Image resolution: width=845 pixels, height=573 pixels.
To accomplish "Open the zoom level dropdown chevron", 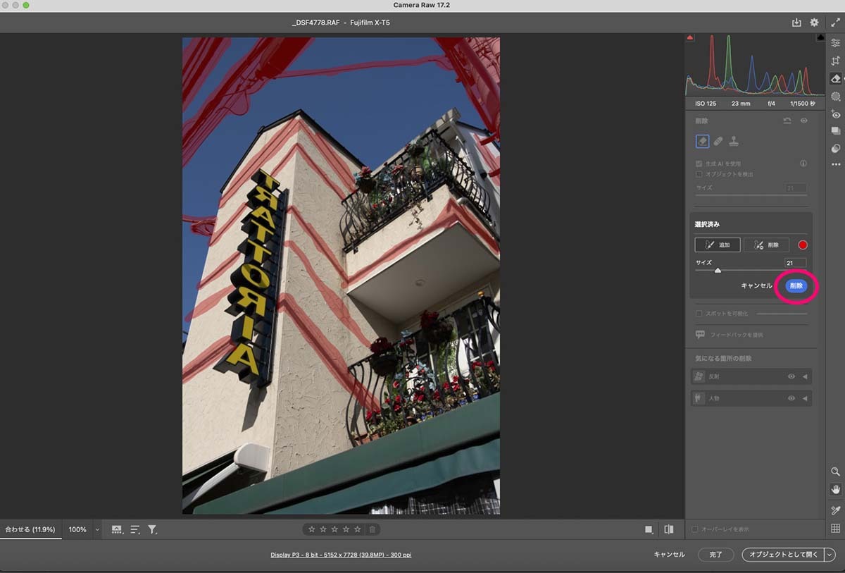I will (x=97, y=529).
